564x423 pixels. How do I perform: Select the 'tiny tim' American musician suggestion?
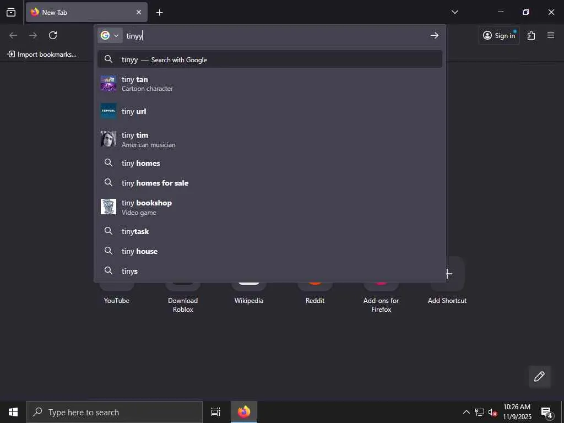(x=270, y=139)
